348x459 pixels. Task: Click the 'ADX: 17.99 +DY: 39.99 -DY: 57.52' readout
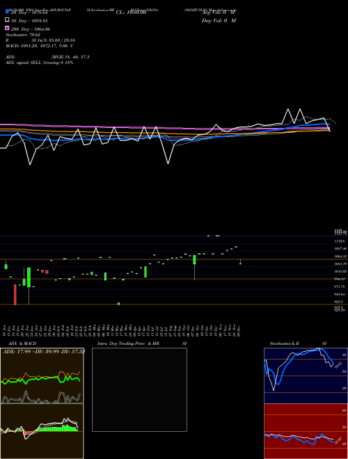(x=44, y=351)
